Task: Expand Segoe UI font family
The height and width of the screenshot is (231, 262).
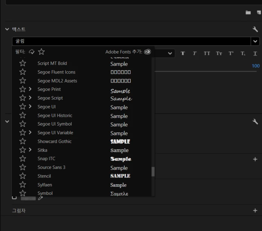Action: (x=30, y=106)
